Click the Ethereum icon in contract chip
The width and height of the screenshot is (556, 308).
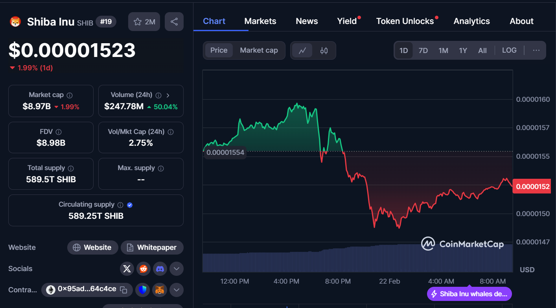(51, 290)
